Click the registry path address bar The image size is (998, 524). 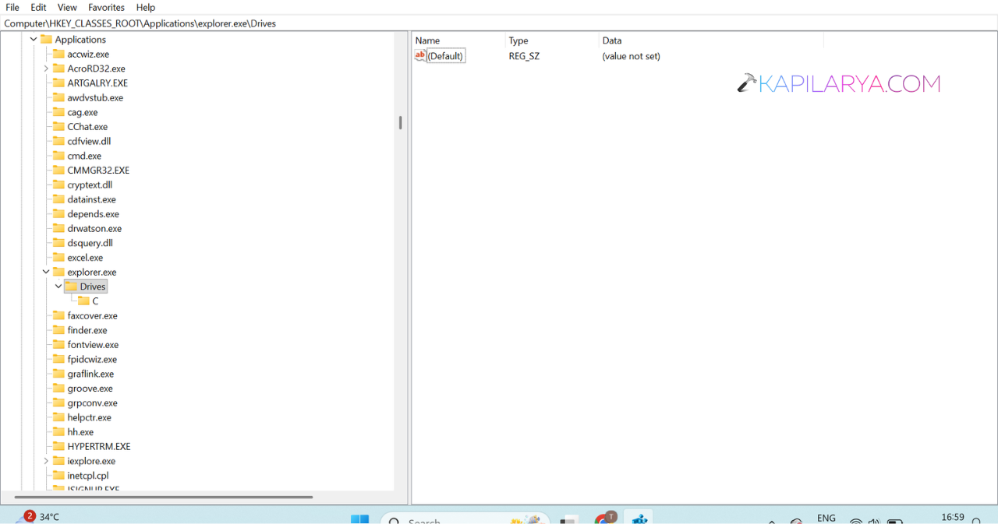(499, 23)
